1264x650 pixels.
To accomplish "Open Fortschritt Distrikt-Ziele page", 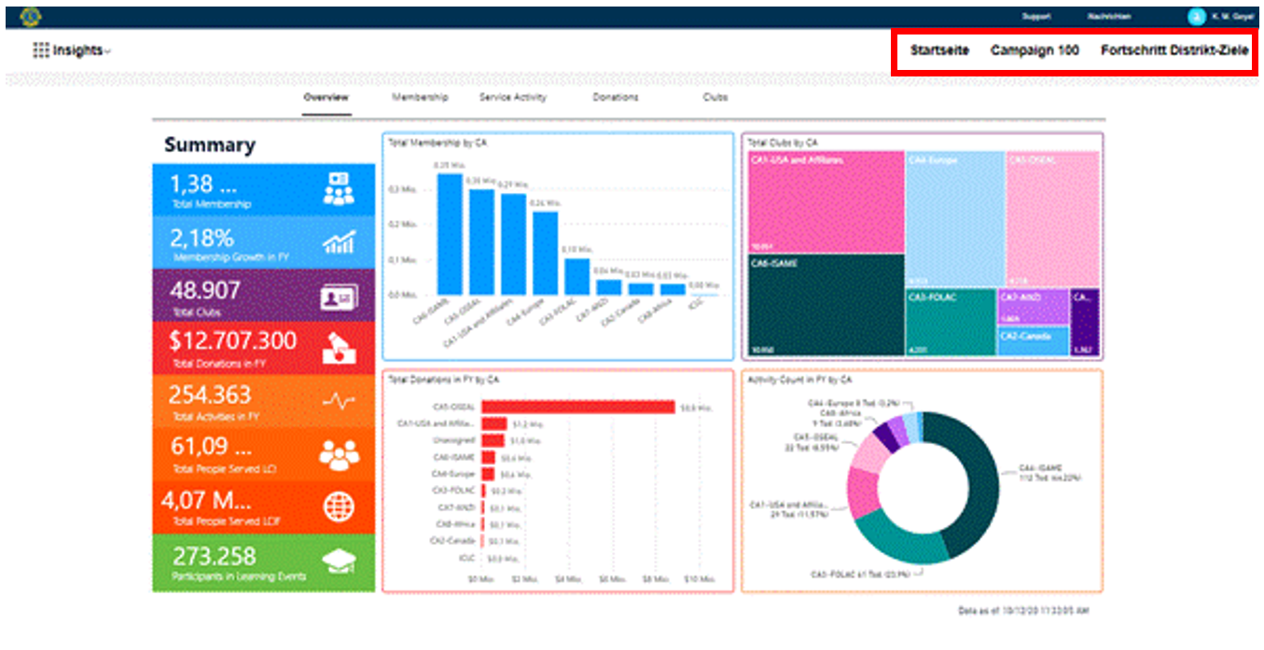I will (x=1174, y=50).
